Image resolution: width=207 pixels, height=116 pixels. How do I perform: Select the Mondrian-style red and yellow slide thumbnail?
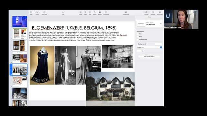[x=20, y=34]
